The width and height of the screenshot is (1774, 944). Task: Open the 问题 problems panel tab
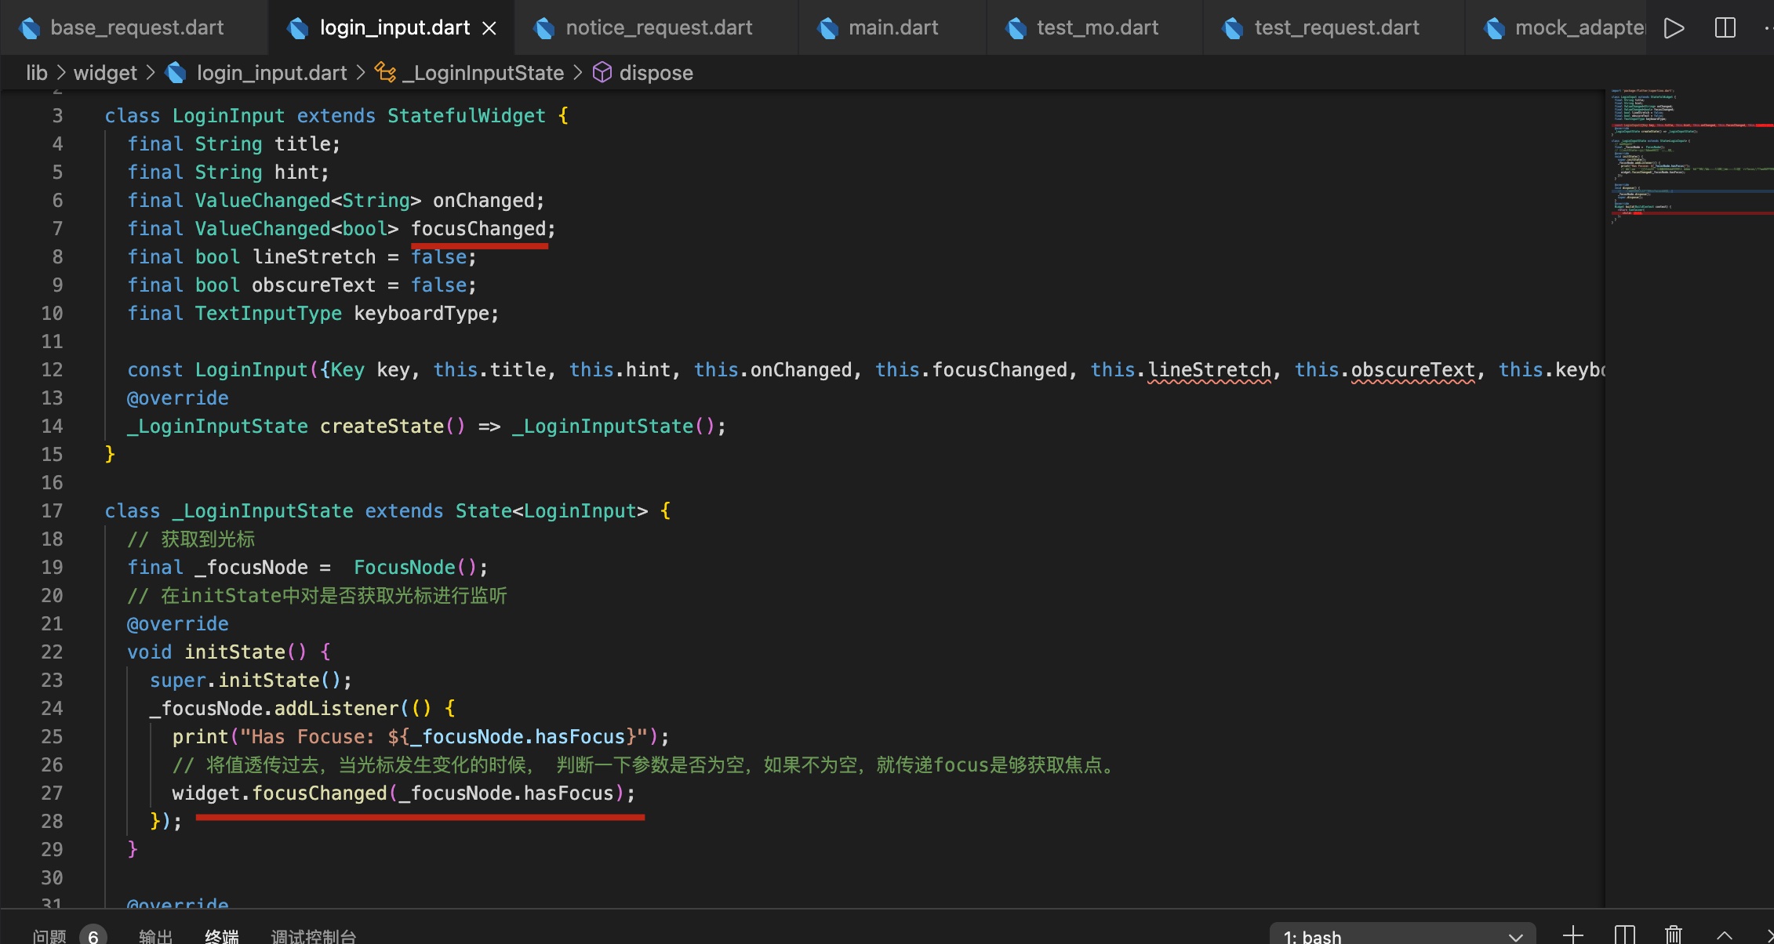point(49,935)
